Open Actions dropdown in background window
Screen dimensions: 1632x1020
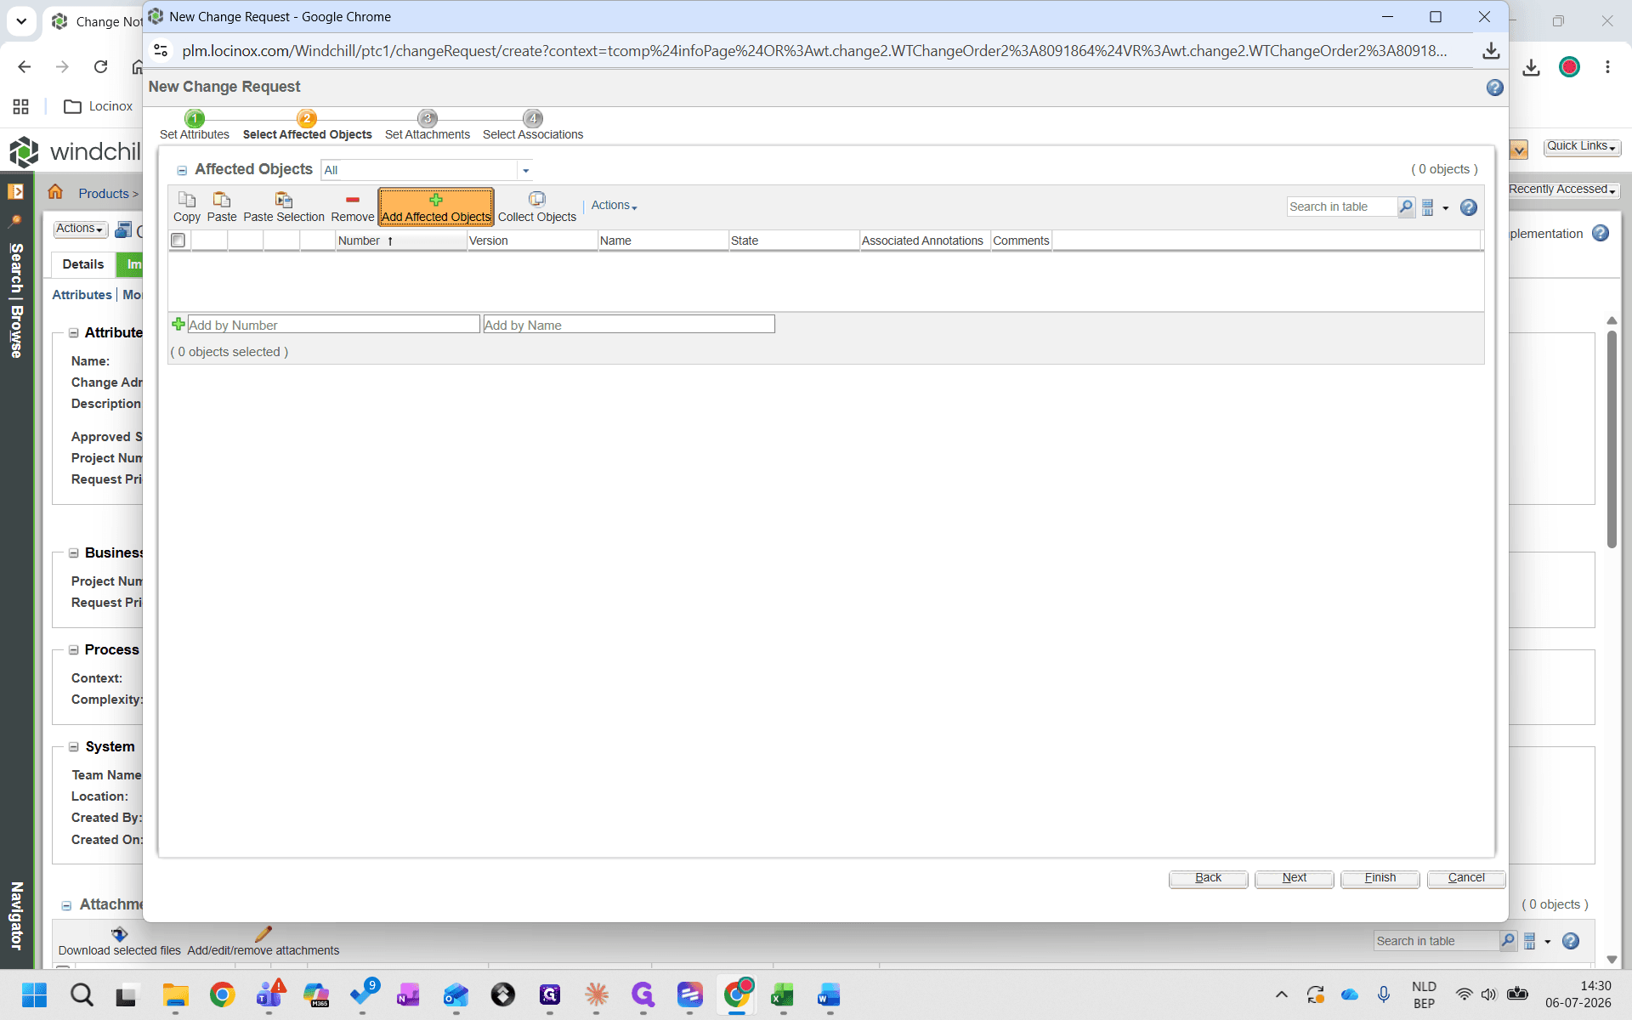pyautogui.click(x=80, y=229)
